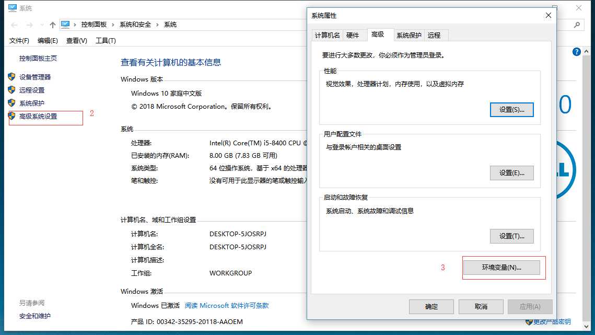595x335 pixels.
Task: Open 高级系统设置 link
Action: tap(38, 116)
